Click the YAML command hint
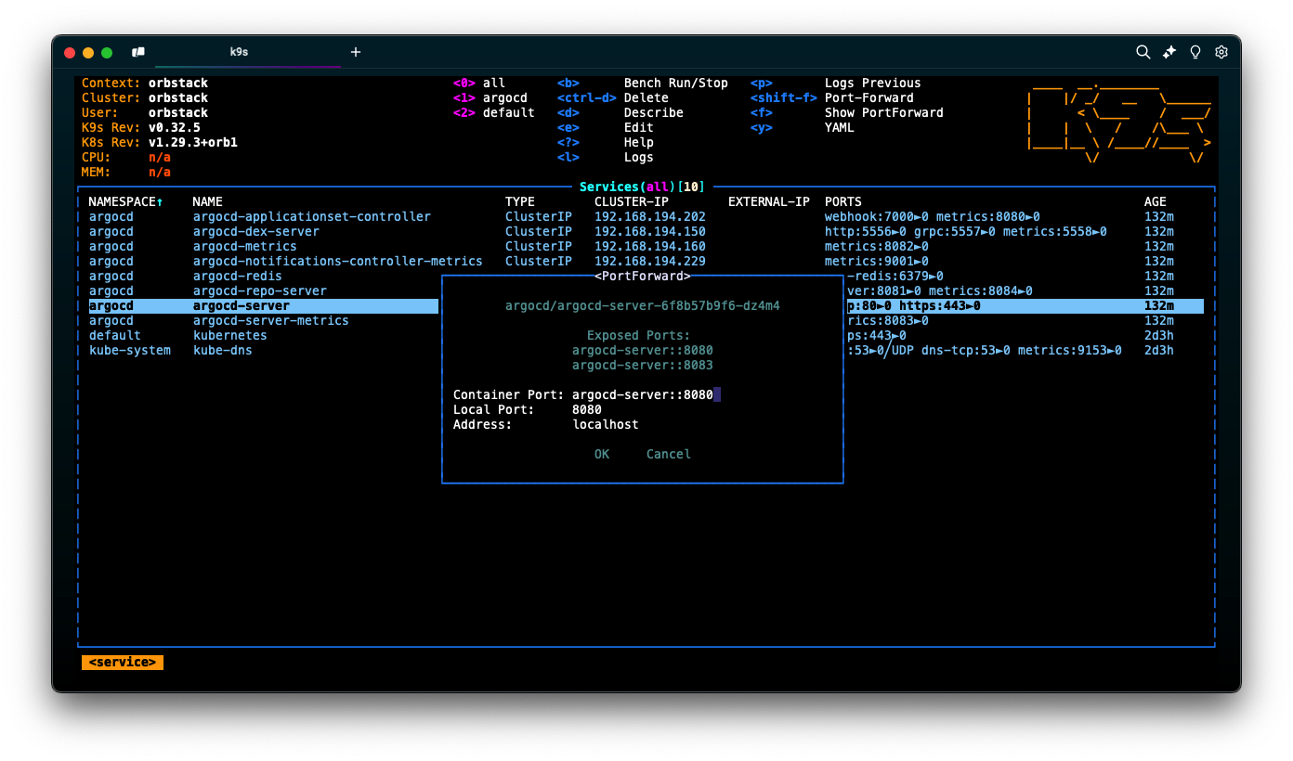 pyautogui.click(x=840, y=127)
